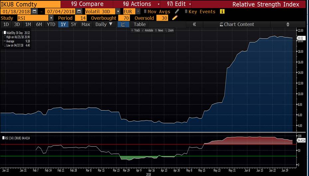Viewport: 309px width, 176px height.
Task: Open the Key Events info icon
Action: point(222,11)
